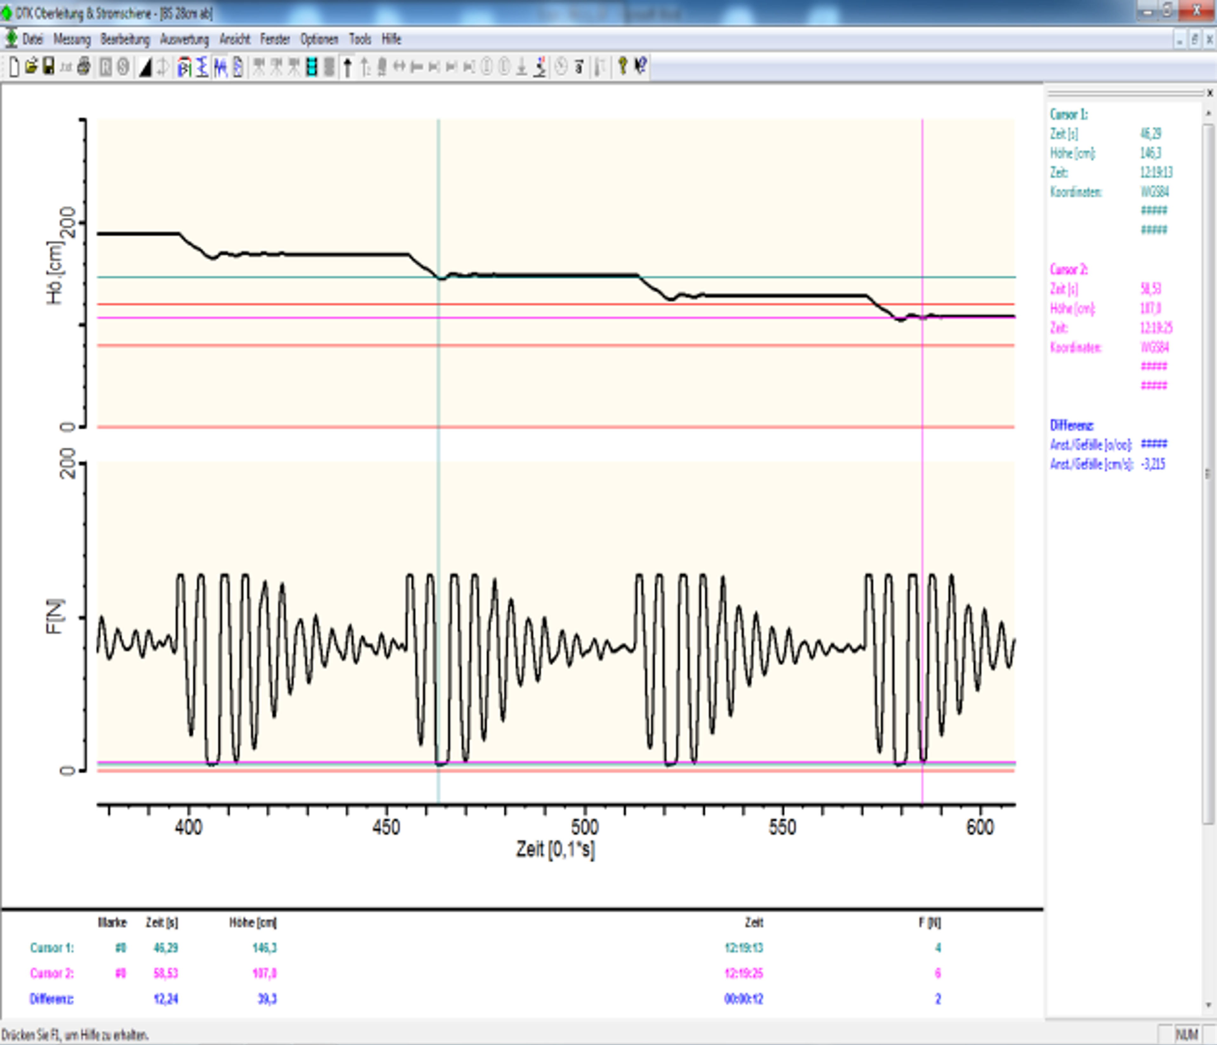
Task: Click the Cursor 2 row label in table
Action: [52, 973]
